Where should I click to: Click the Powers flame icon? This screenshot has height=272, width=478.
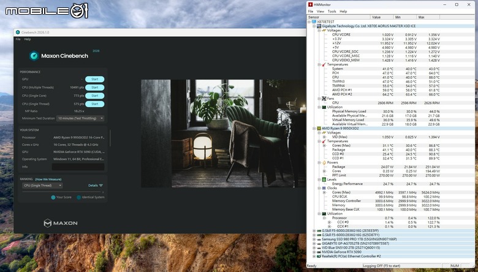click(324, 163)
